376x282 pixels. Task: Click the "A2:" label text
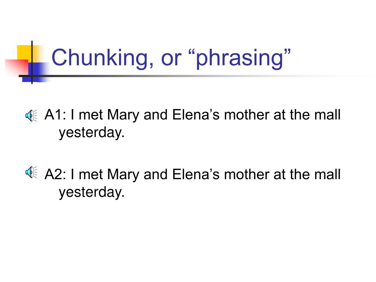pos(55,174)
